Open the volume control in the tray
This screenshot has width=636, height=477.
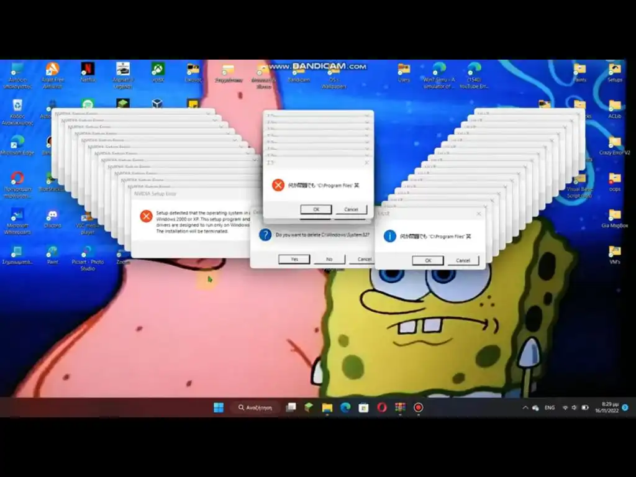coord(575,407)
